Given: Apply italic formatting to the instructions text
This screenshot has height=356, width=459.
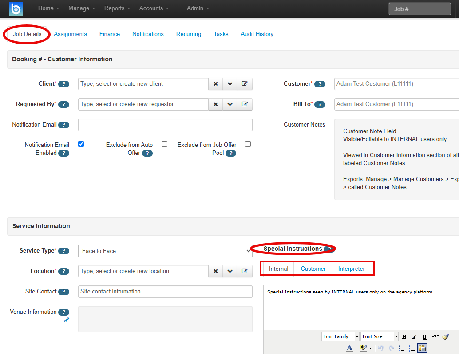Looking at the screenshot, I should pyautogui.click(x=414, y=336).
